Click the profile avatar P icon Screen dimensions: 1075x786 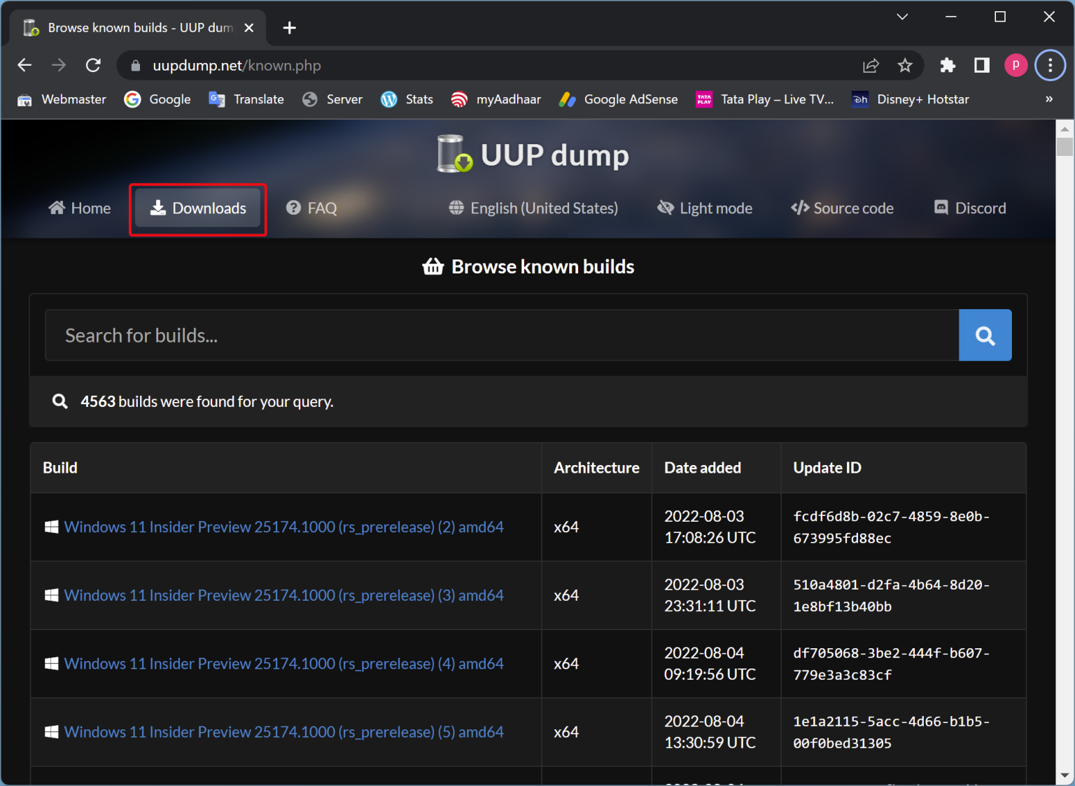point(1016,65)
